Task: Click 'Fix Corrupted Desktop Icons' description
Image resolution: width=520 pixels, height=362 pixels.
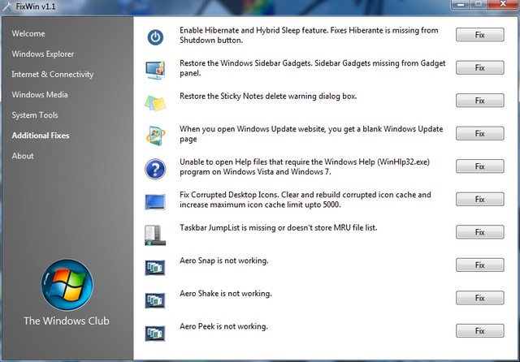Action: coord(305,200)
